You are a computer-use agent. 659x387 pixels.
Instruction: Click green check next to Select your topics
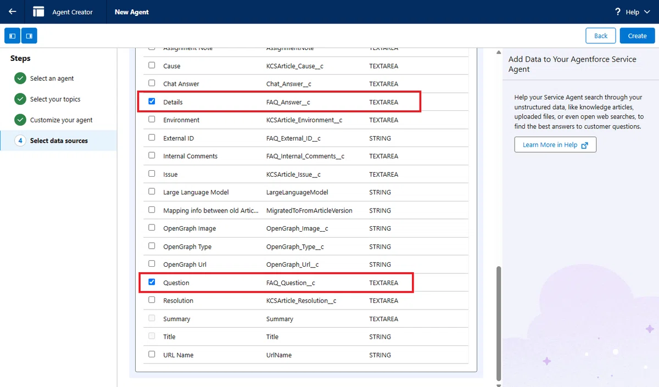[20, 99]
